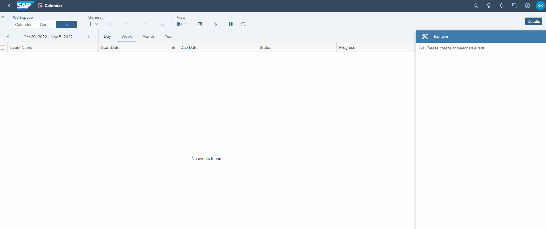
Task: Open the View sort options dropdown
Action: [x=182, y=24]
